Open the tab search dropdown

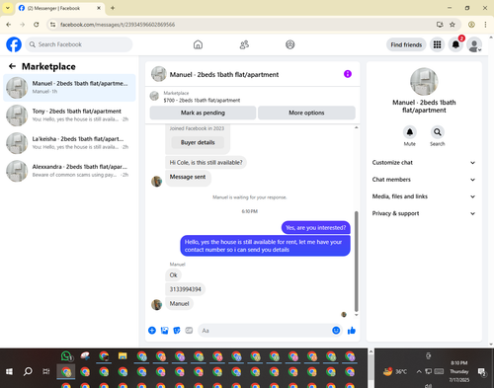[8, 8]
